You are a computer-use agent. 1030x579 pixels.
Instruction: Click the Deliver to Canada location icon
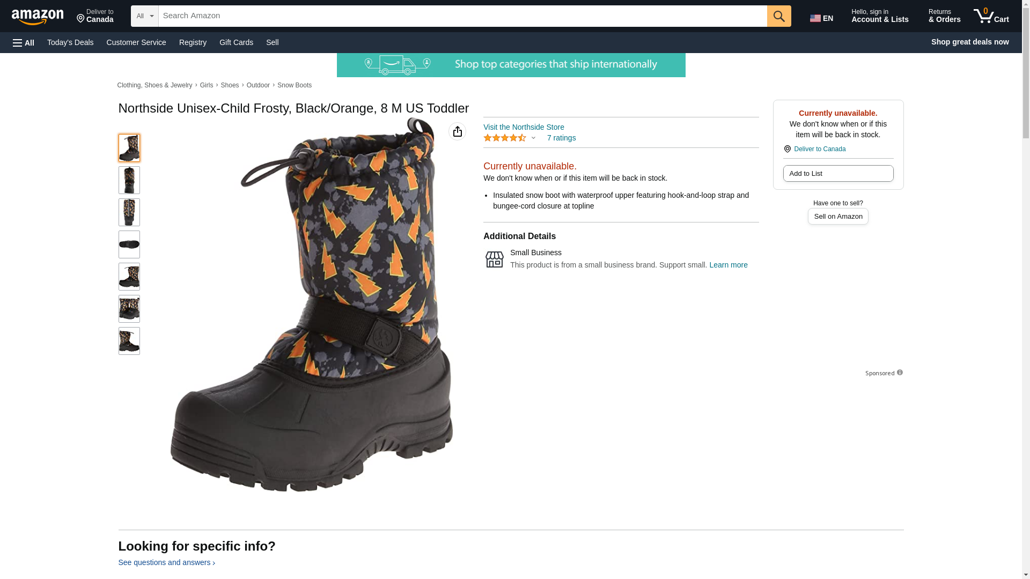tap(787, 149)
